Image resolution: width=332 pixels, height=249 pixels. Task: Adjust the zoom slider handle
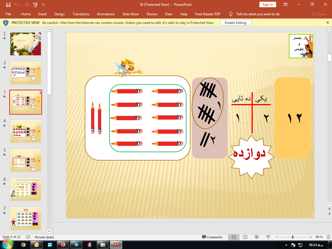point(293,237)
